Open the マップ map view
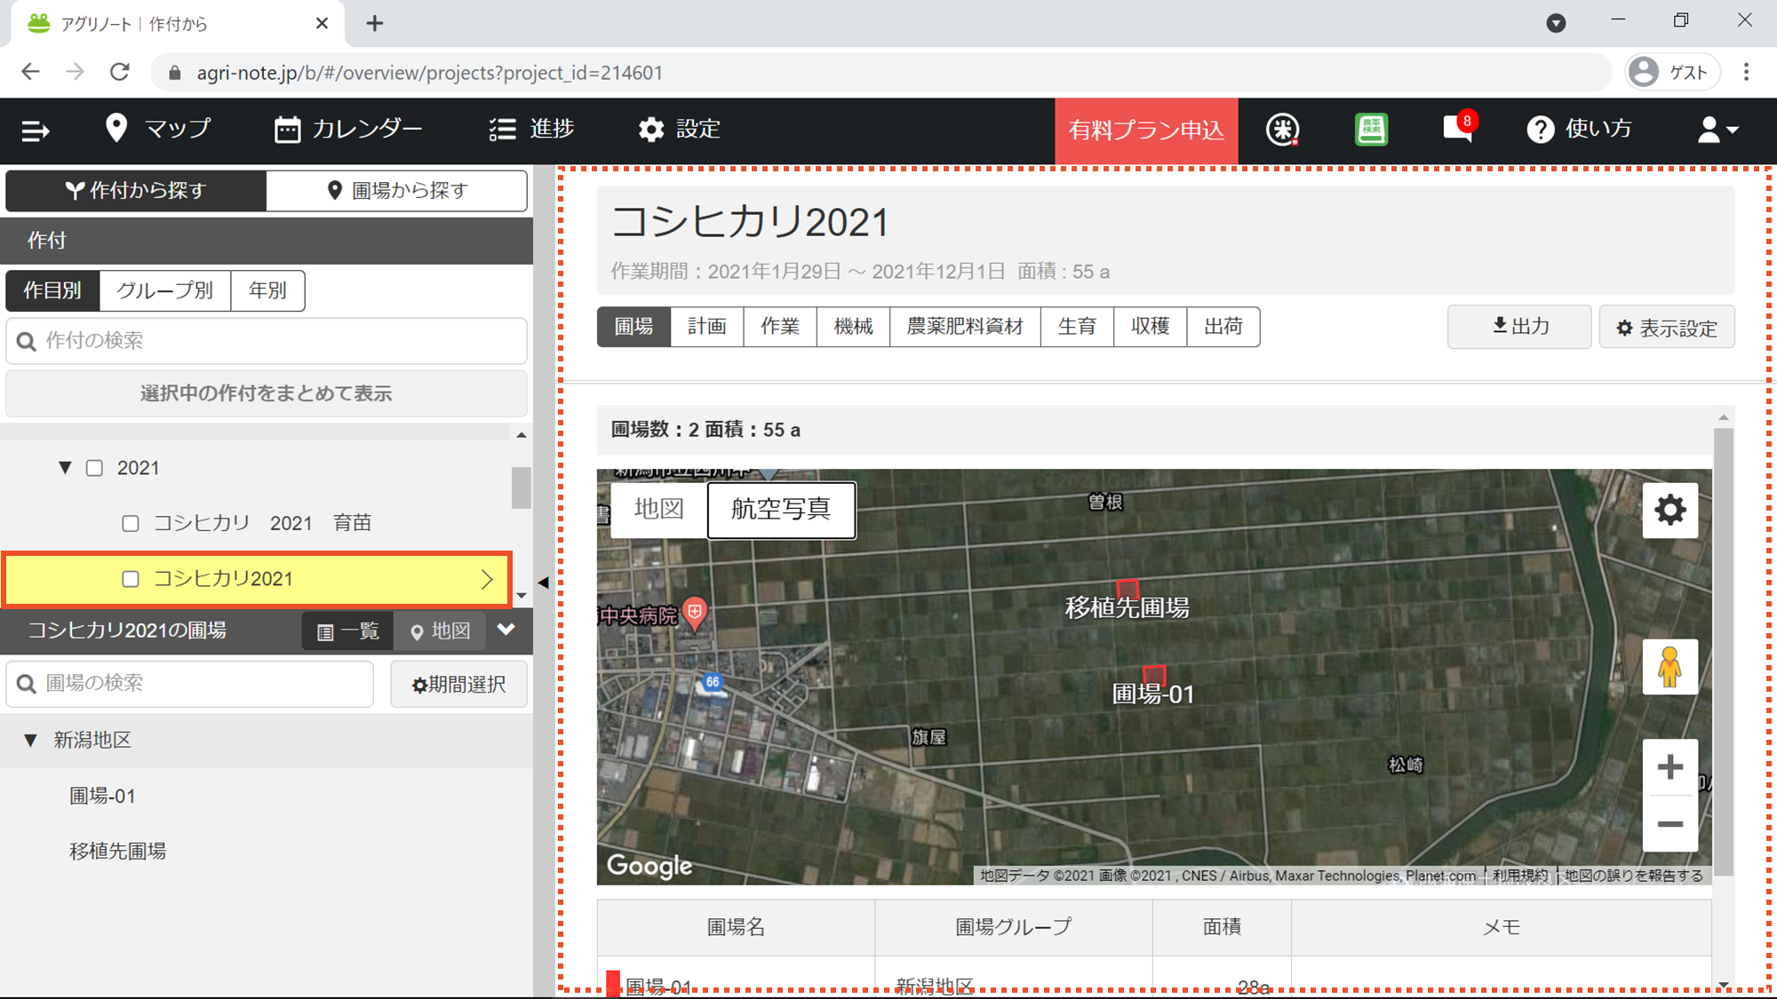Image resolution: width=1777 pixels, height=999 pixels. coord(157,129)
